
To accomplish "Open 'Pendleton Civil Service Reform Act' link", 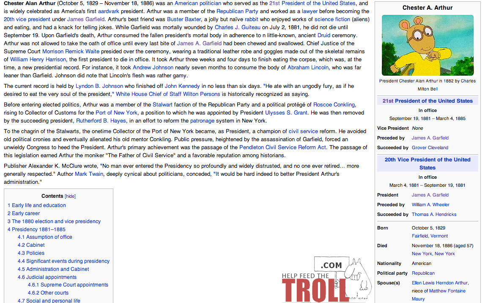I will coord(283,147).
